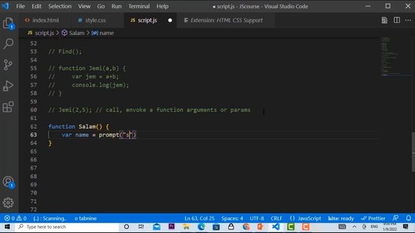
Task: Open the Run menu
Action: click(117, 6)
